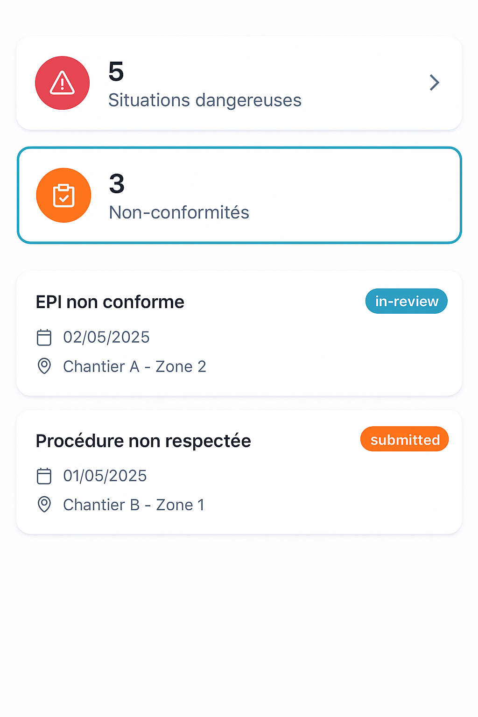Click the in-review status badge
This screenshot has width=478, height=717.
(406, 301)
